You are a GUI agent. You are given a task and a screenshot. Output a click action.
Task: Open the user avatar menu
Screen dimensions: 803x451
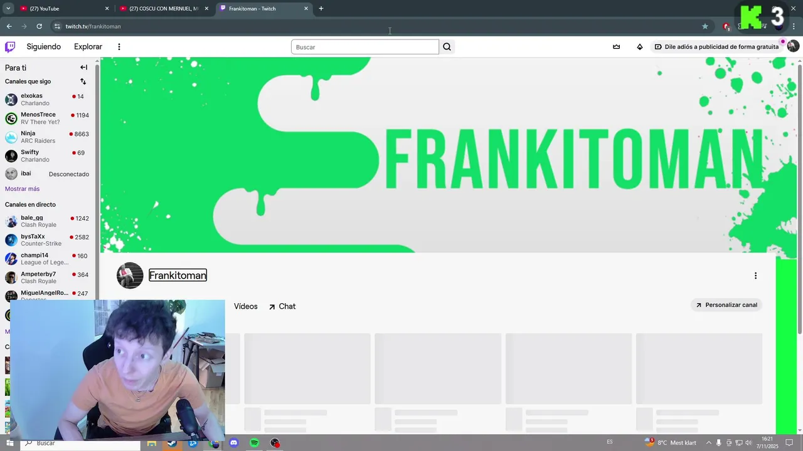tap(793, 46)
